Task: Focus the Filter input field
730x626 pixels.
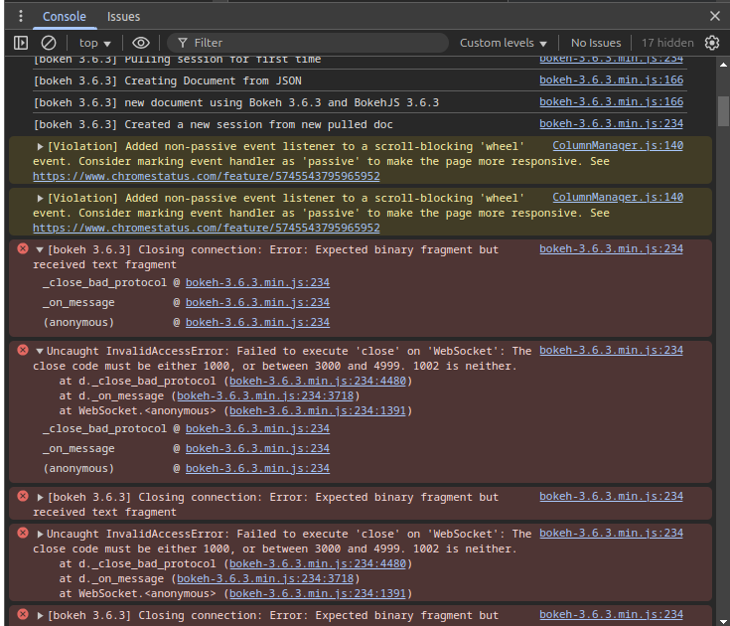Action: pos(307,43)
